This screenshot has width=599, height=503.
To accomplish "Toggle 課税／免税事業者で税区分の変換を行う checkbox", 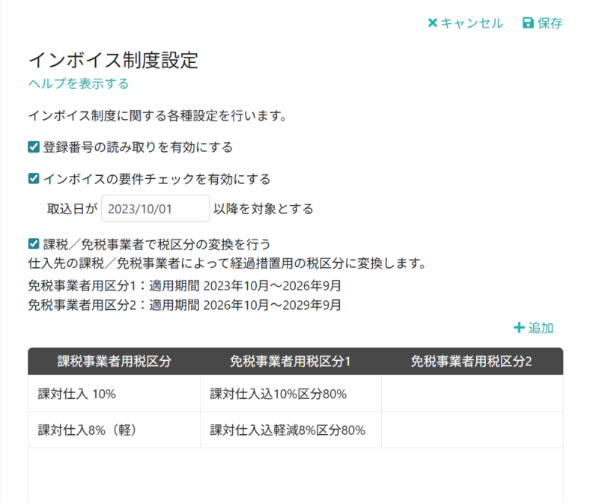I will (x=34, y=244).
